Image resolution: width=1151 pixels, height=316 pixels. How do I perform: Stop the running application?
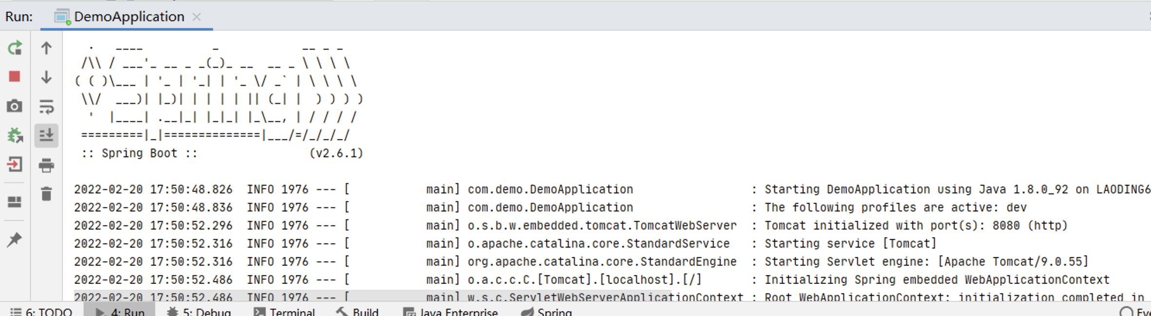click(x=15, y=76)
